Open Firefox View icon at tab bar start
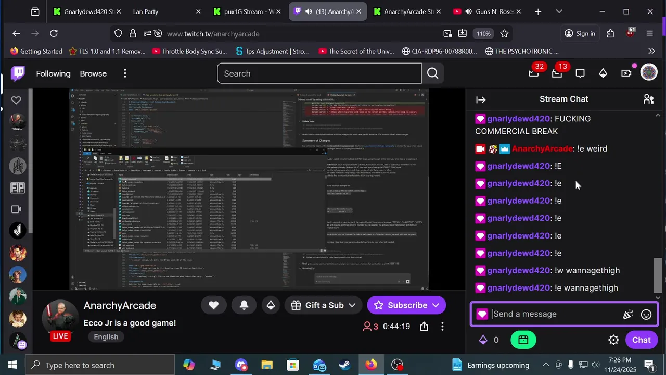 tap(35, 11)
